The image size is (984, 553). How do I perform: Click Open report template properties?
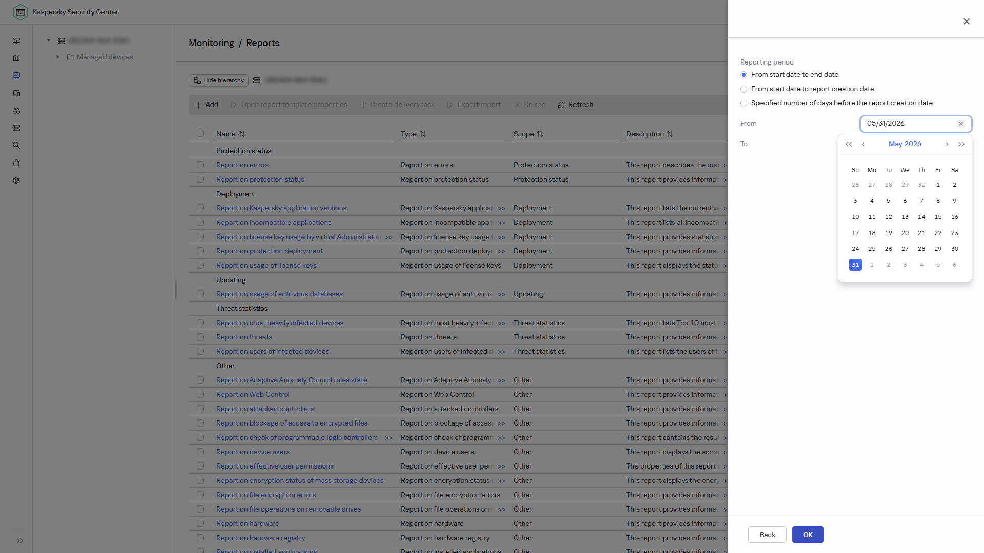[x=289, y=104]
